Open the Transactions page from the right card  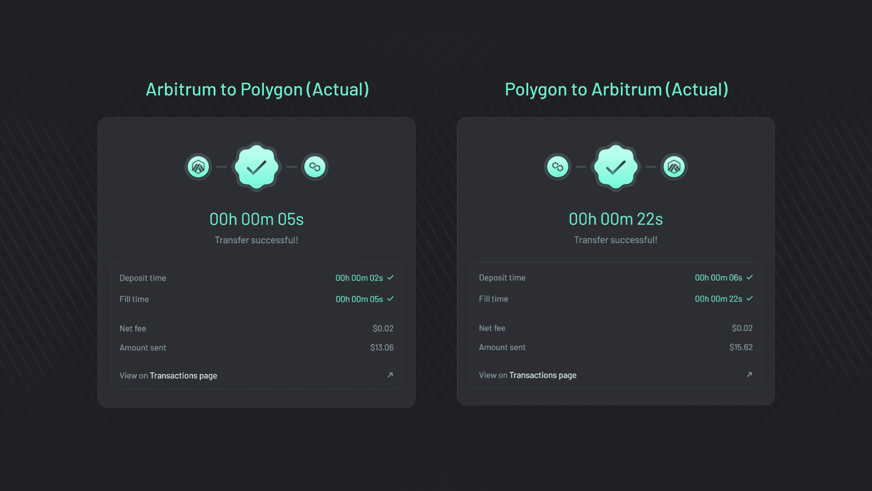point(543,375)
